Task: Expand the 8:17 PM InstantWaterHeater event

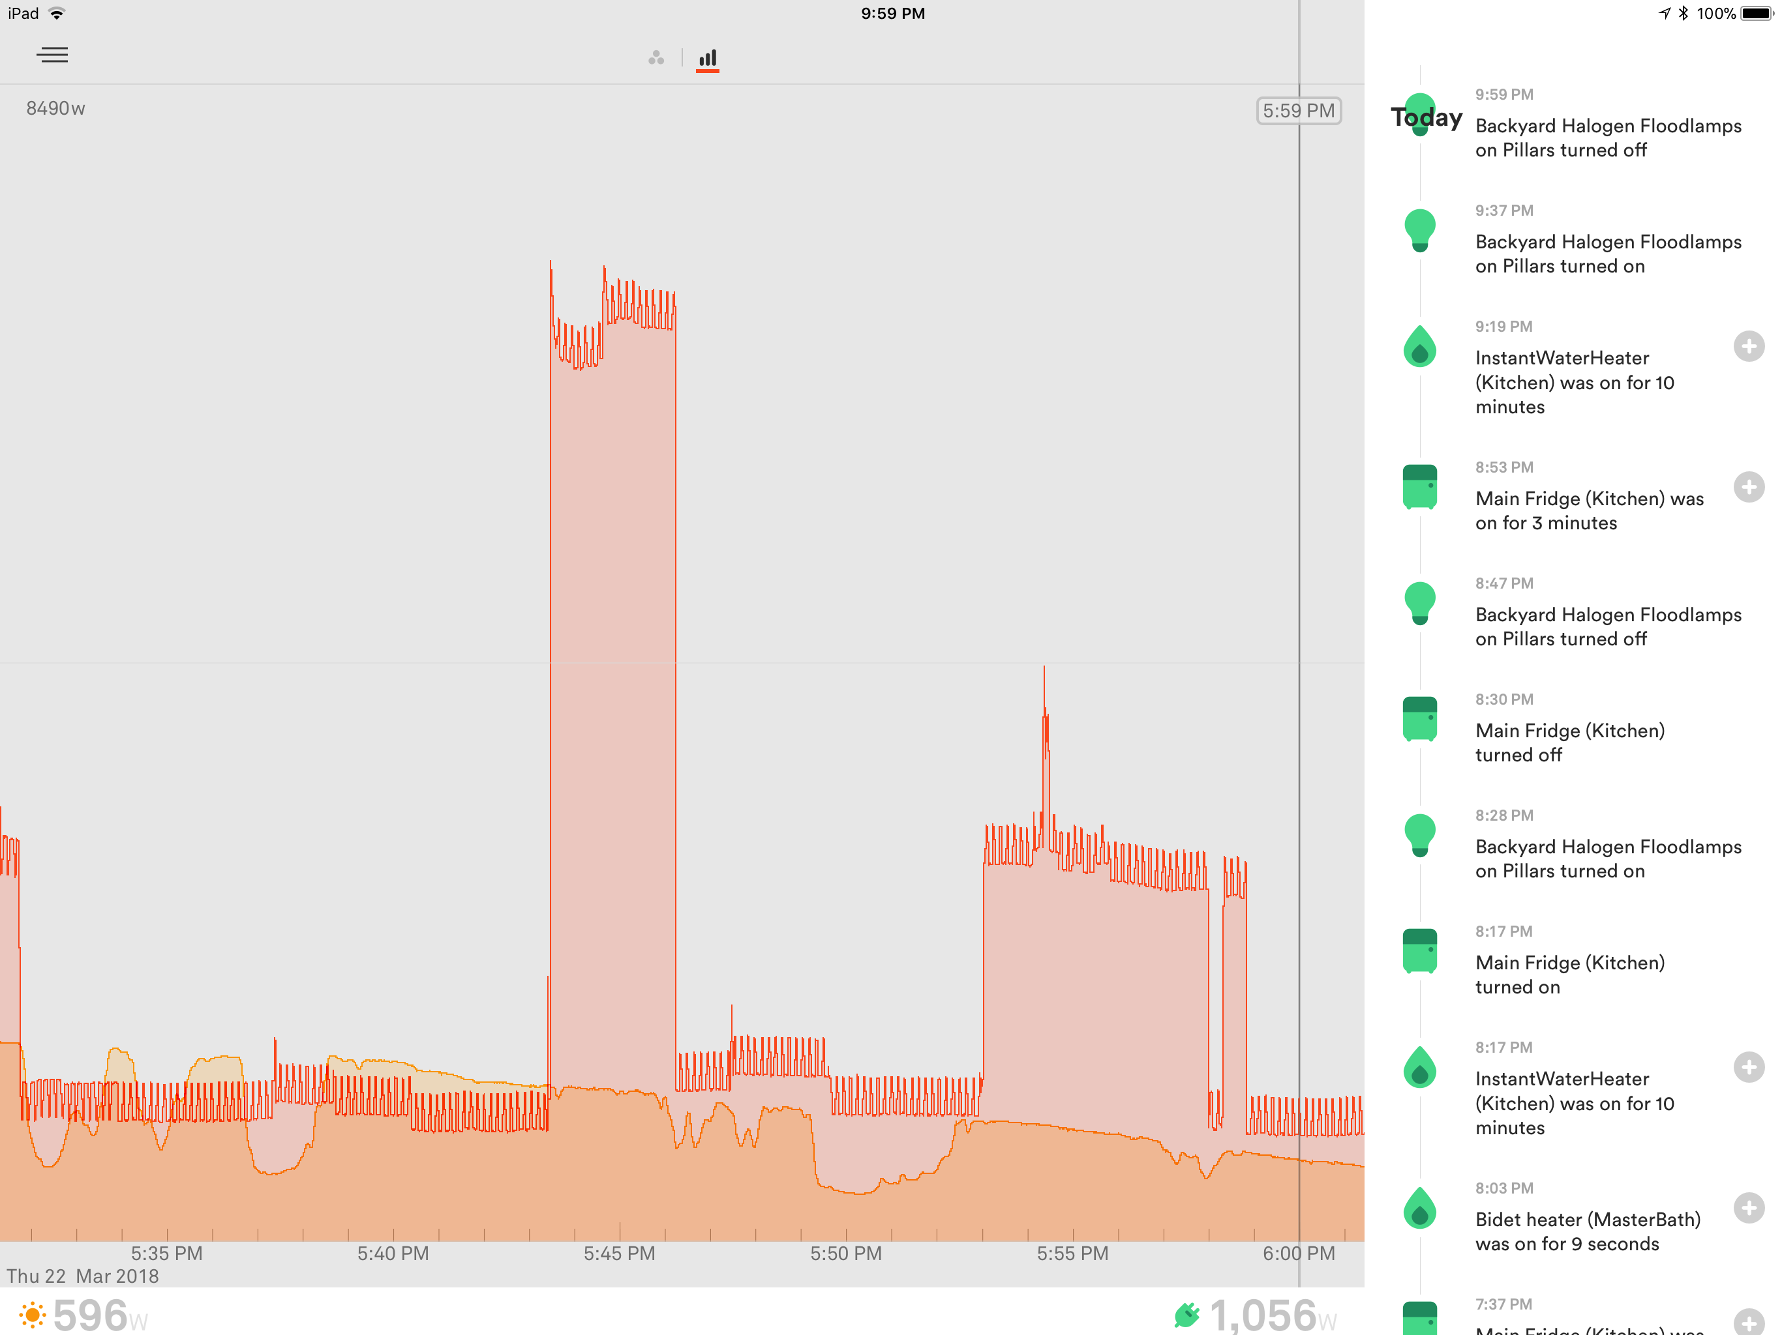Action: (1748, 1068)
